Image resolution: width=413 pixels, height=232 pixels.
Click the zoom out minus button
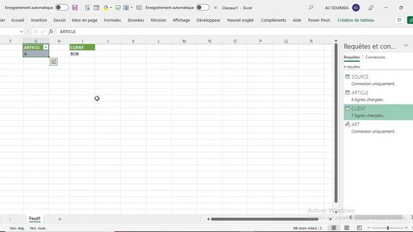368,227
